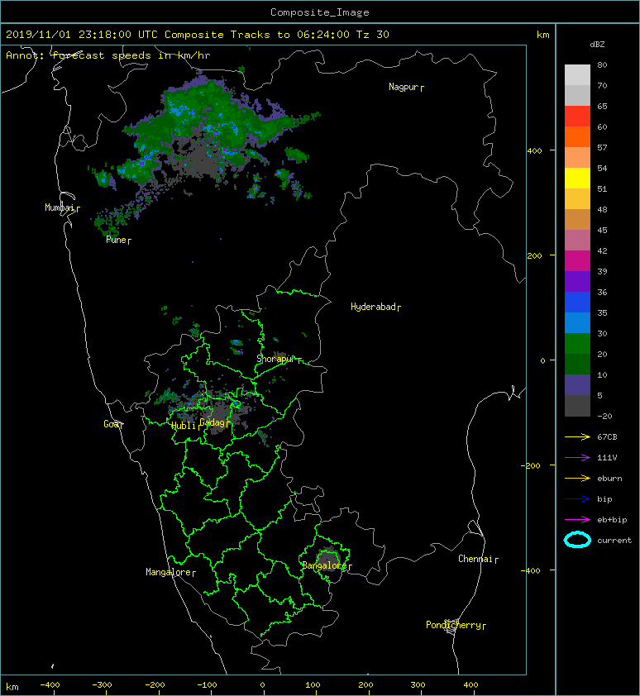The image size is (640, 696).
Task: Click the 400 tick on the vertical axis
Action: coord(535,151)
